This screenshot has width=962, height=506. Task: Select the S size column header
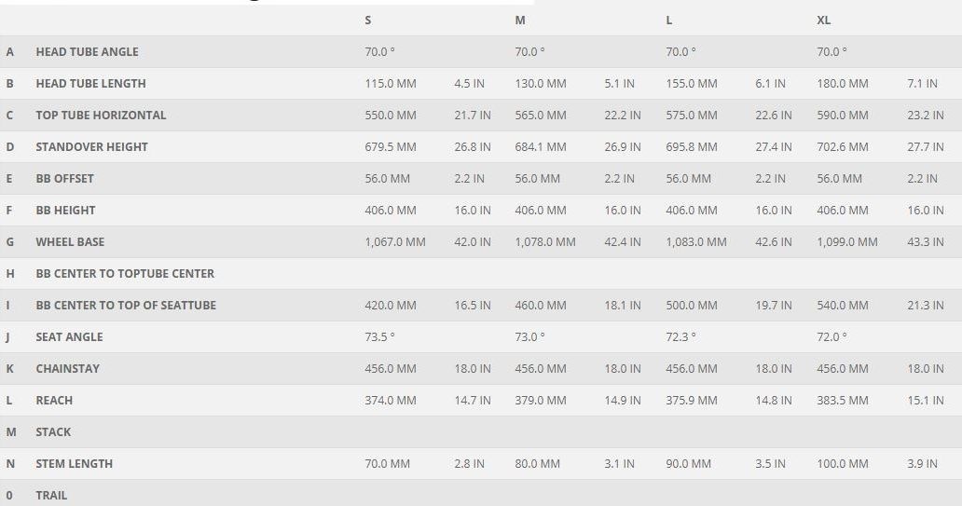pos(368,21)
